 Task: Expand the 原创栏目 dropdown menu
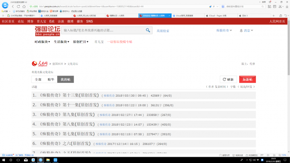point(81,42)
